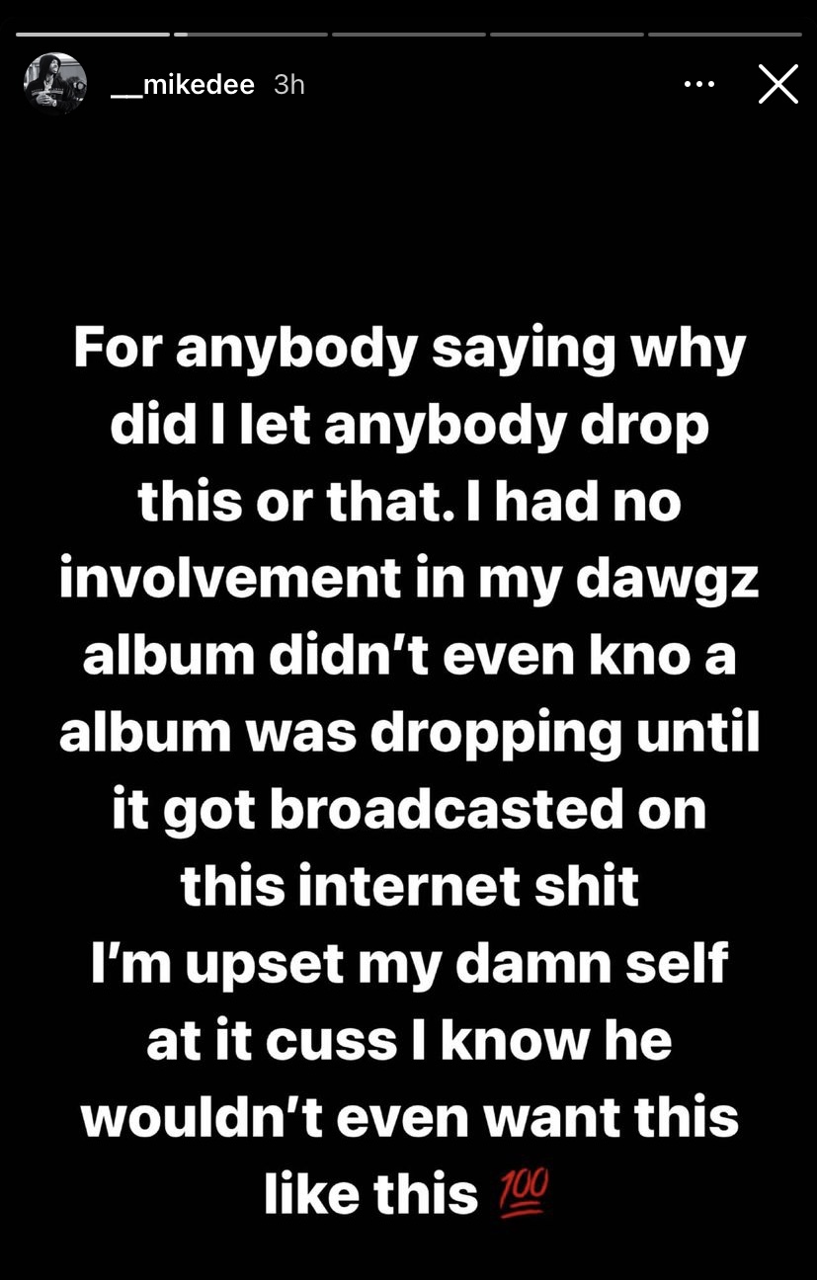Tap the __mikedee username link
The width and height of the screenshot is (817, 1280).
[183, 85]
